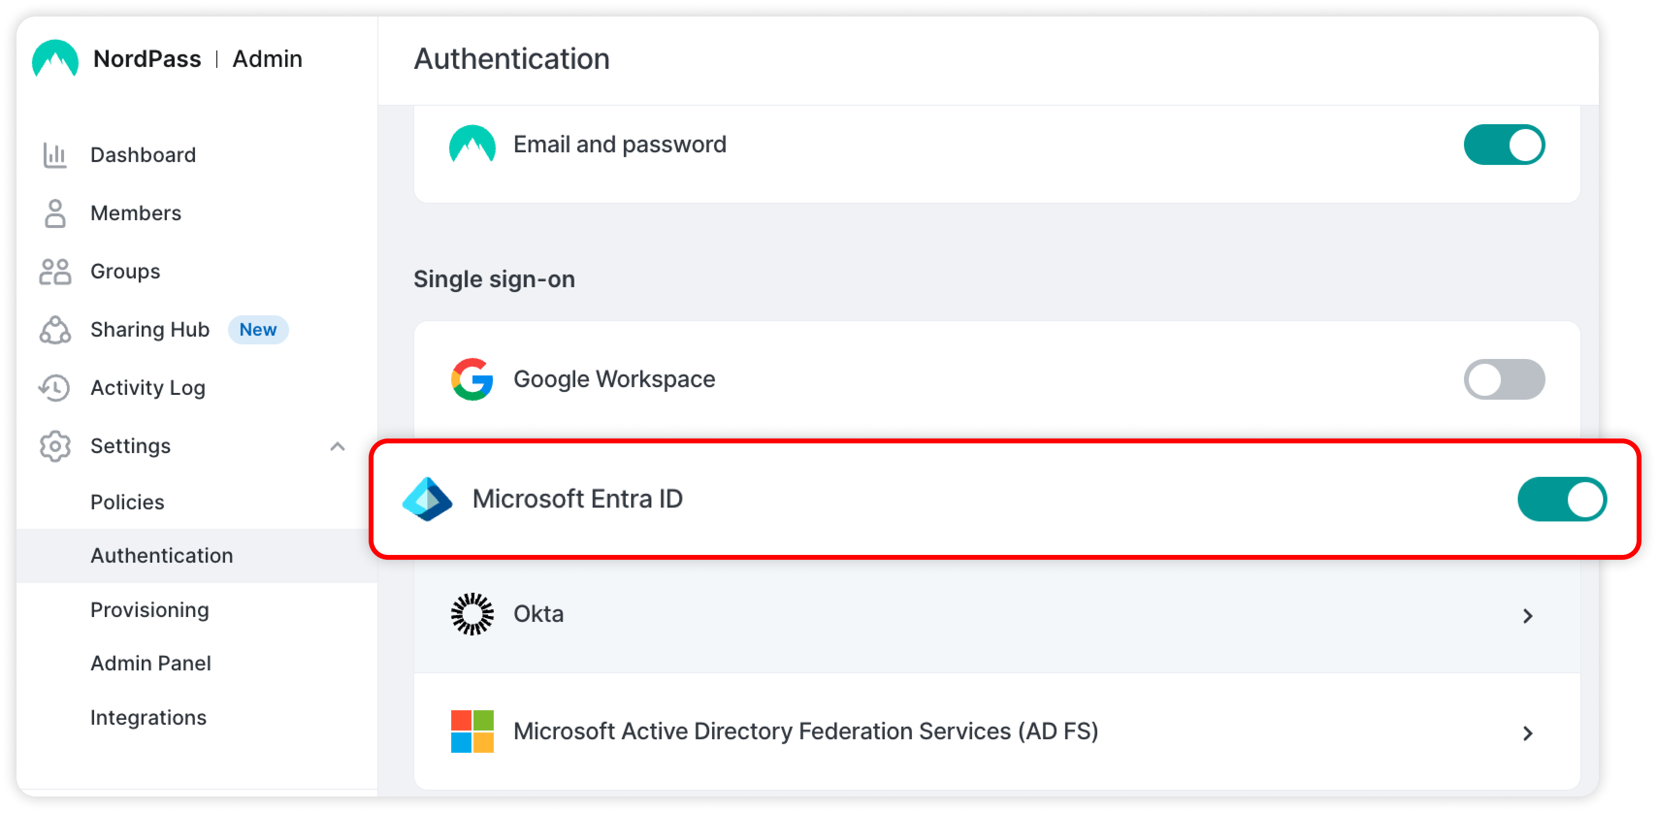Viewport: 1658px width, 813px height.
Task: Turn off the Microsoft Entra ID toggle
Action: pos(1562,499)
